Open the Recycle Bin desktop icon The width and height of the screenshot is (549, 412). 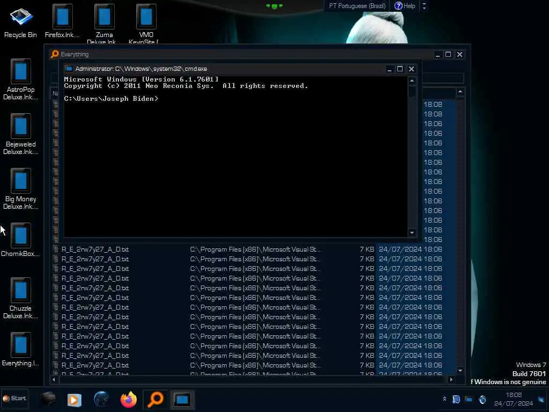pyautogui.click(x=21, y=21)
